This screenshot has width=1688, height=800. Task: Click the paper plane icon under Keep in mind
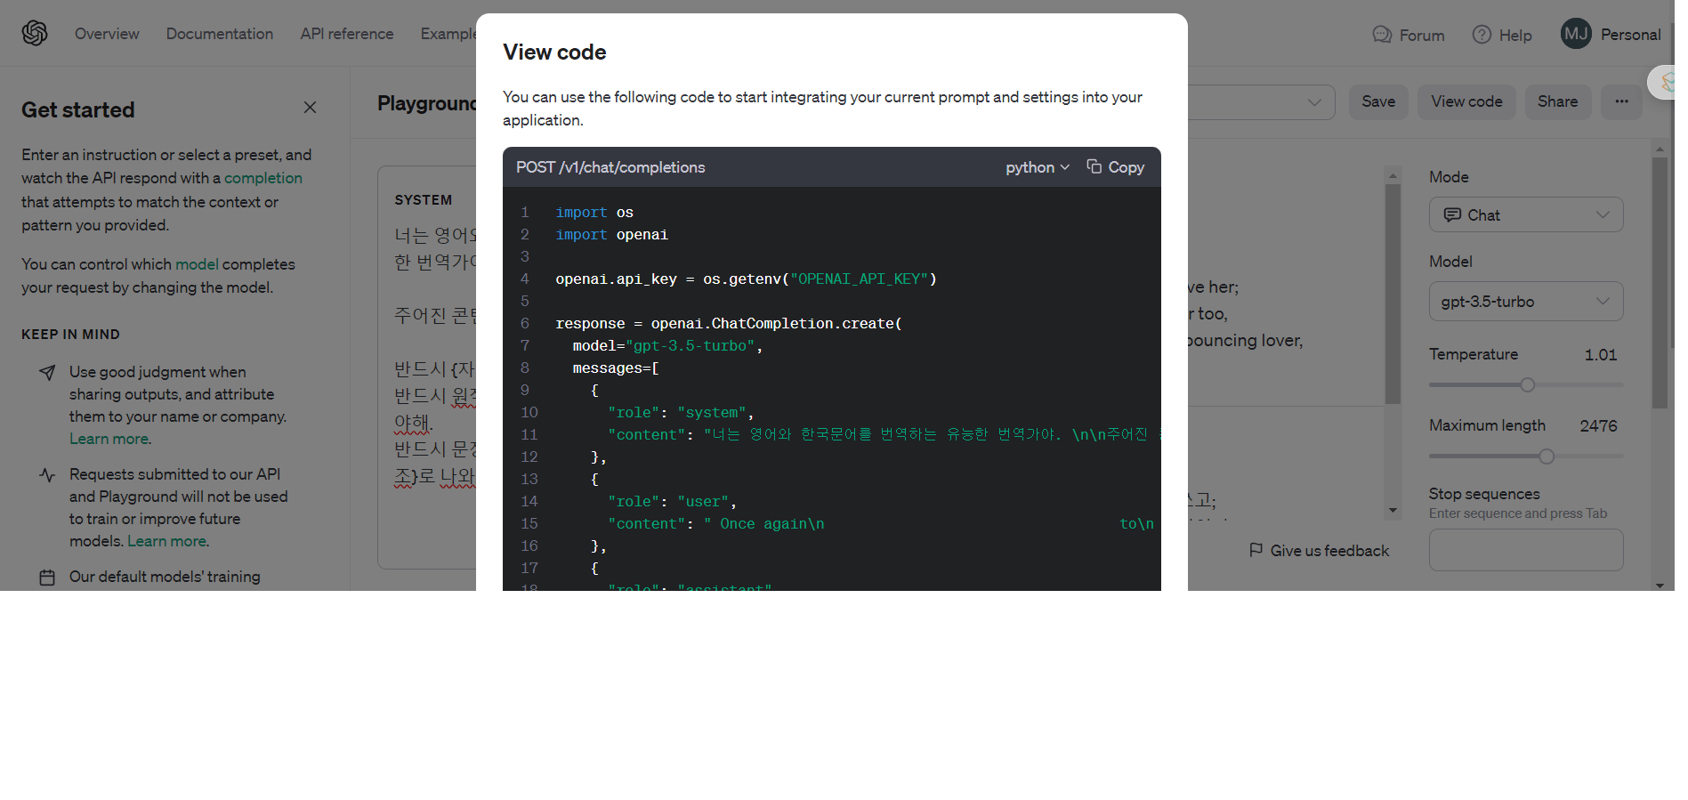(x=47, y=372)
